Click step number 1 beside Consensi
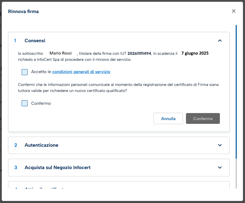245x203 pixels. [15, 41]
